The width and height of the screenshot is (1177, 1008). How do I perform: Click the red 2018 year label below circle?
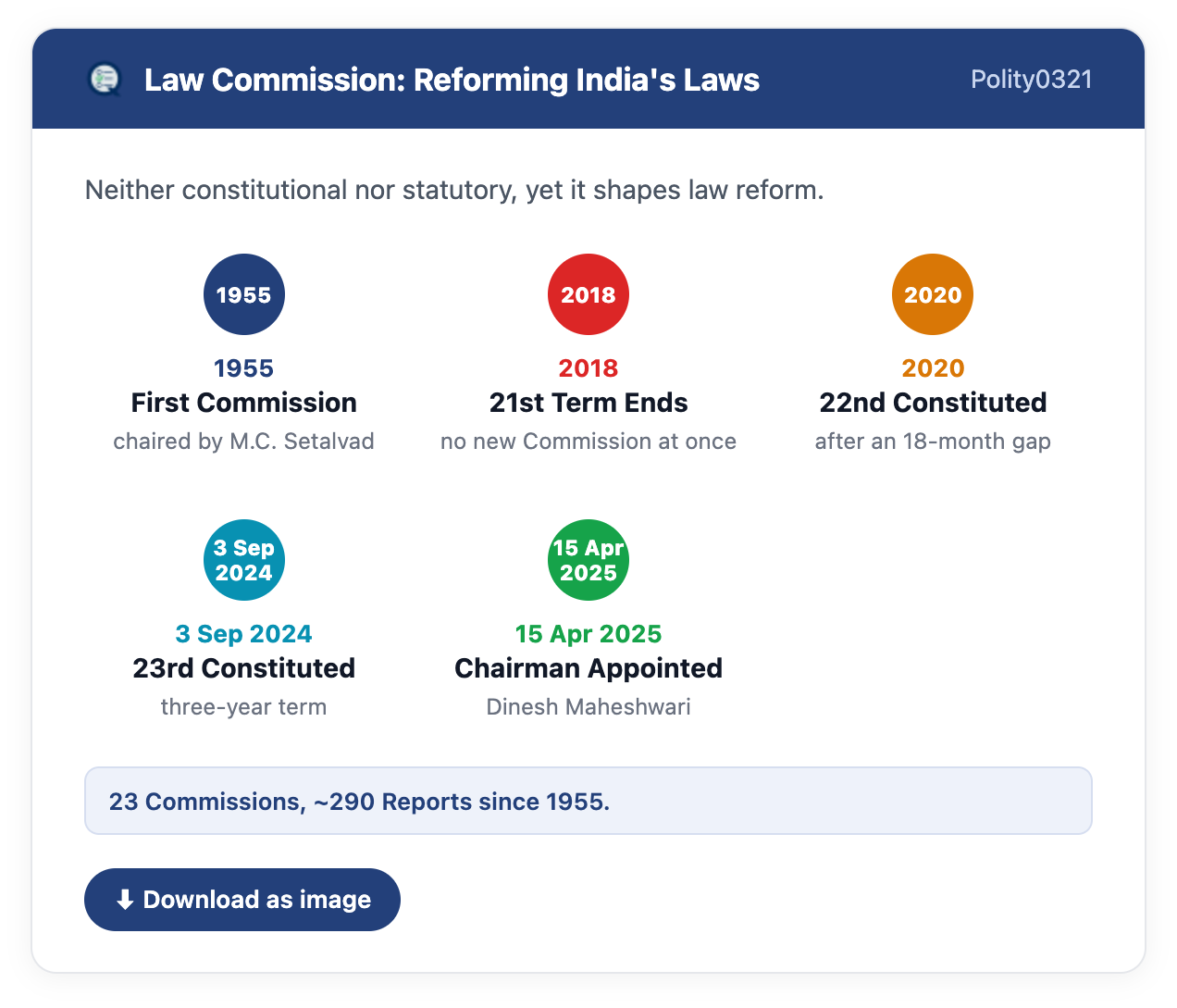pyautogui.click(x=588, y=368)
